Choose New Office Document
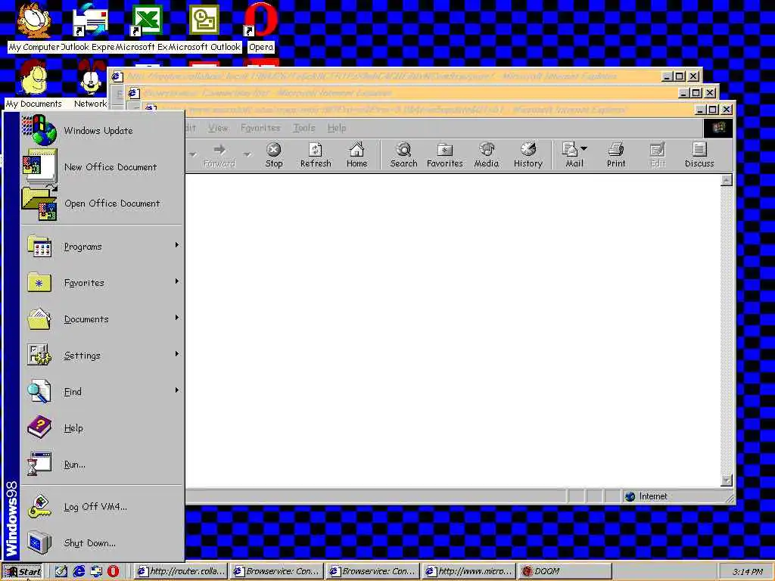This screenshot has width=775, height=581. (102, 167)
